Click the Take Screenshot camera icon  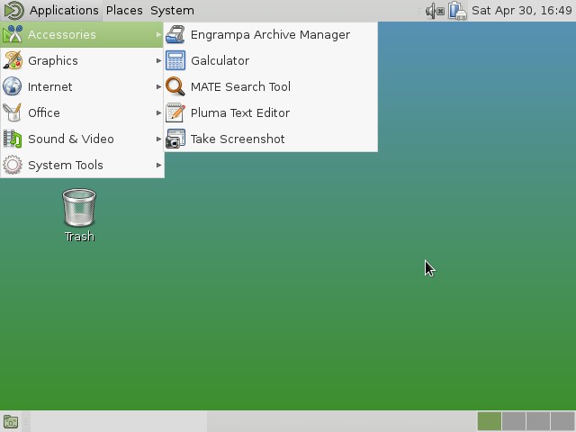(x=175, y=139)
